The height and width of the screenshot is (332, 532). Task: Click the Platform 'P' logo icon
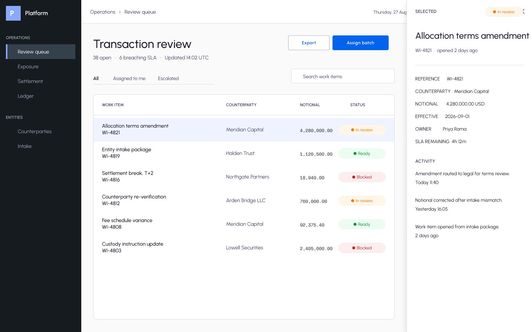tap(13, 13)
